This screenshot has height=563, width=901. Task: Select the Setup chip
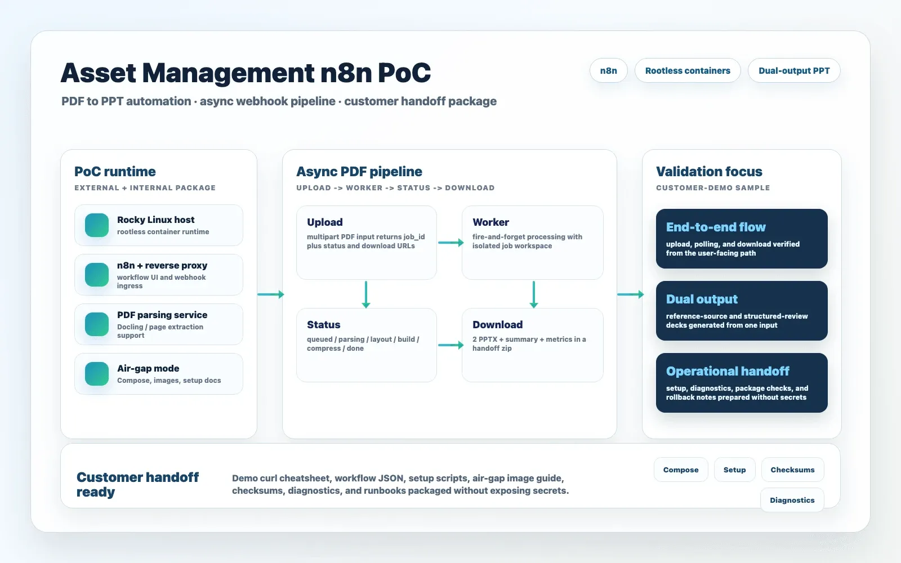coord(735,470)
